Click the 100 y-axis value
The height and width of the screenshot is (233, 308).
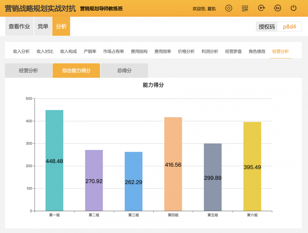pyautogui.click(x=29, y=188)
